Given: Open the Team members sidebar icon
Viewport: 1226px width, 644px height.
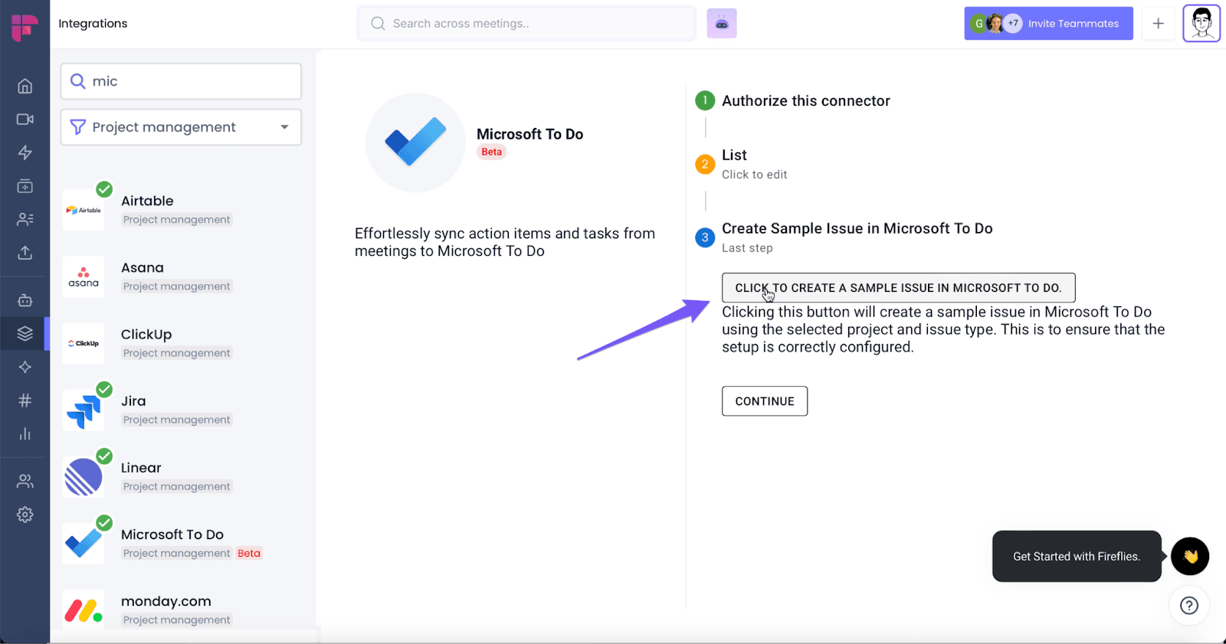Looking at the screenshot, I should pos(25,481).
